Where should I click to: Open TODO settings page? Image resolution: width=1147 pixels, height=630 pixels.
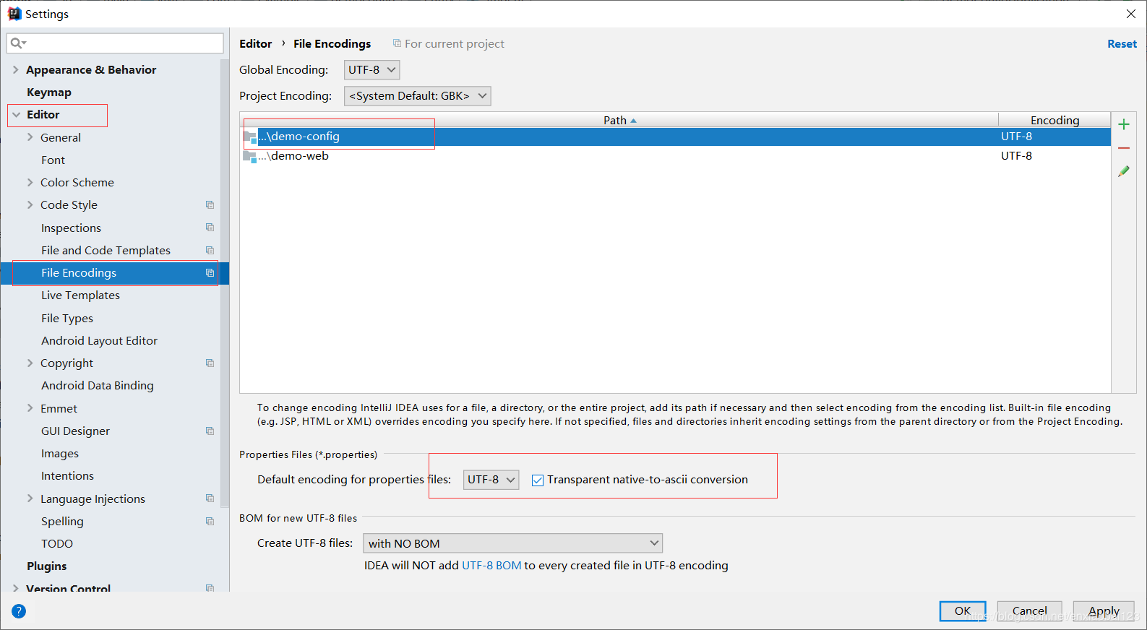coord(57,544)
